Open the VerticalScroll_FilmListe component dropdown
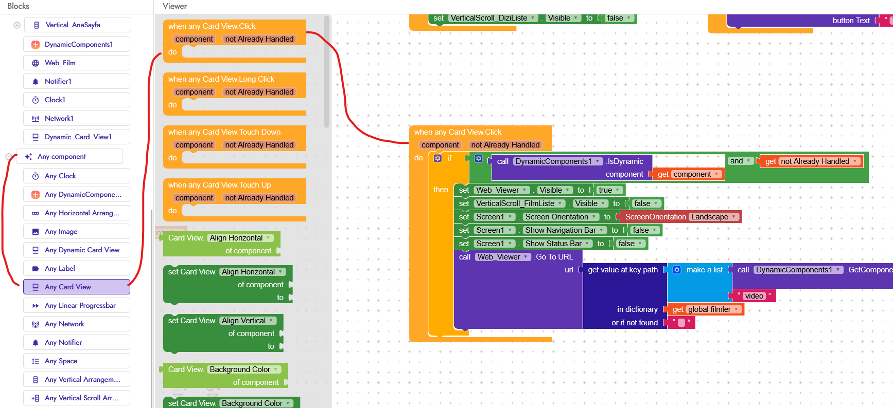 point(519,203)
